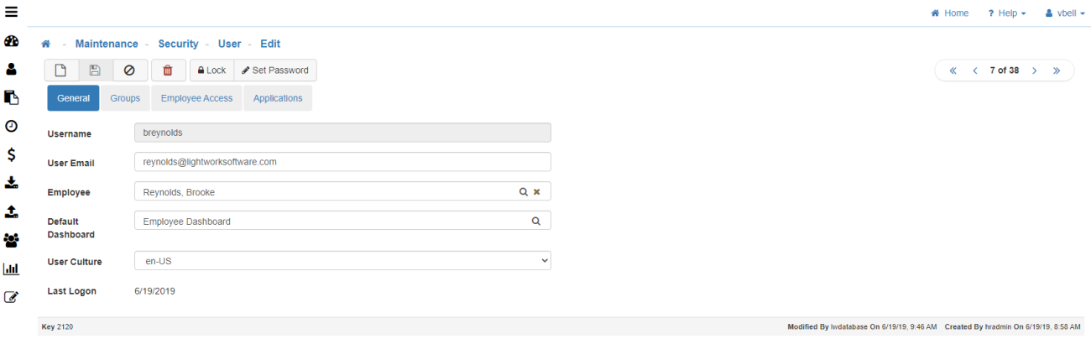Viewport: 1091px width, 339px height.
Task: Click into the User Email field
Action: tap(342, 162)
